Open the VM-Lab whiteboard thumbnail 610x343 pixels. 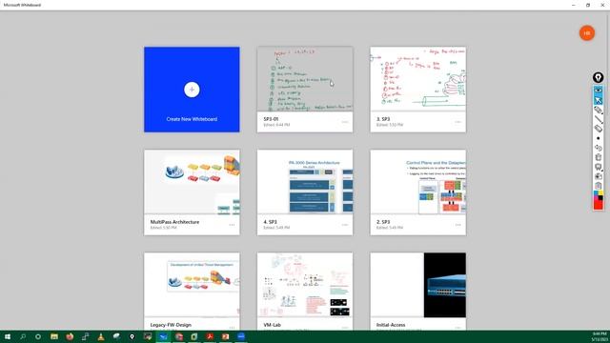pos(305,285)
